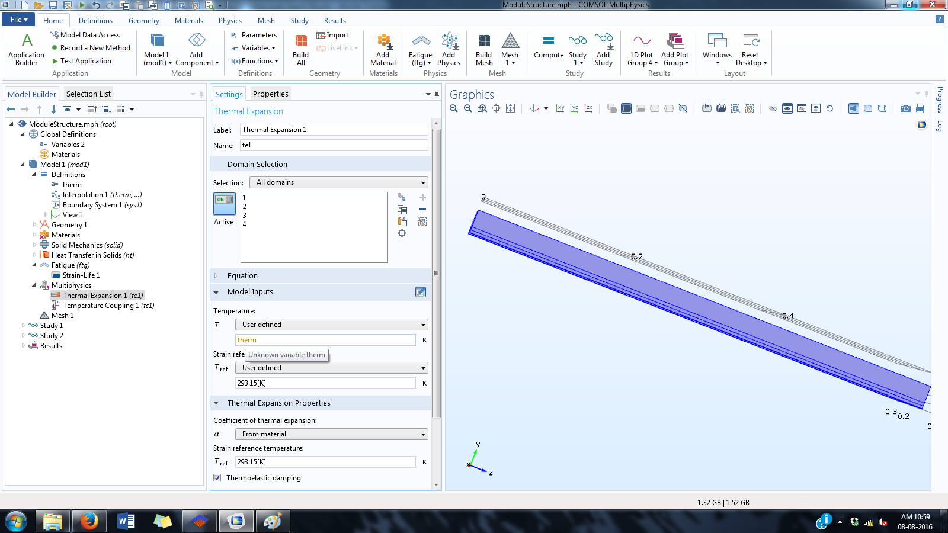Toggle the Thermoelastic damping checkbox
Screen dimensions: 948x533
[x=217, y=478]
